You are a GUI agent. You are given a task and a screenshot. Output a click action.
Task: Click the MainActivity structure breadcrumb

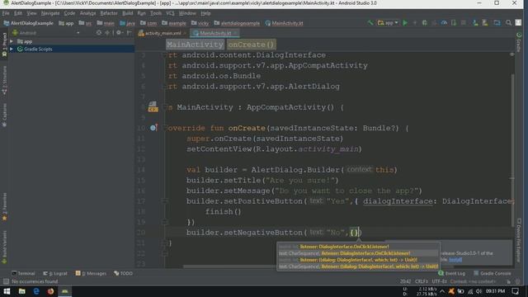click(195, 45)
